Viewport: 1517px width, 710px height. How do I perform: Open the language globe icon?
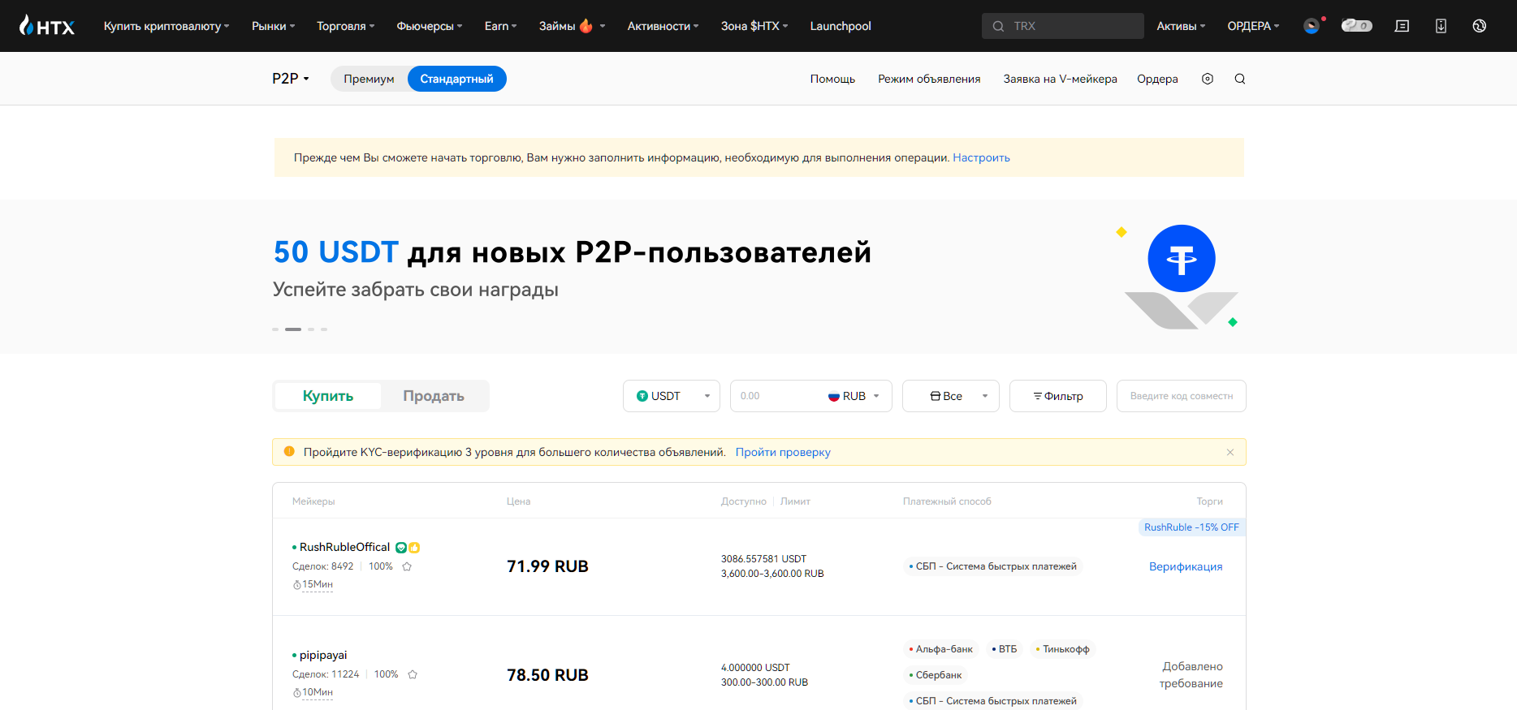pos(1480,26)
